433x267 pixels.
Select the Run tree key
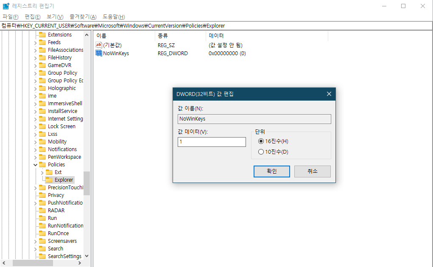click(x=52, y=218)
